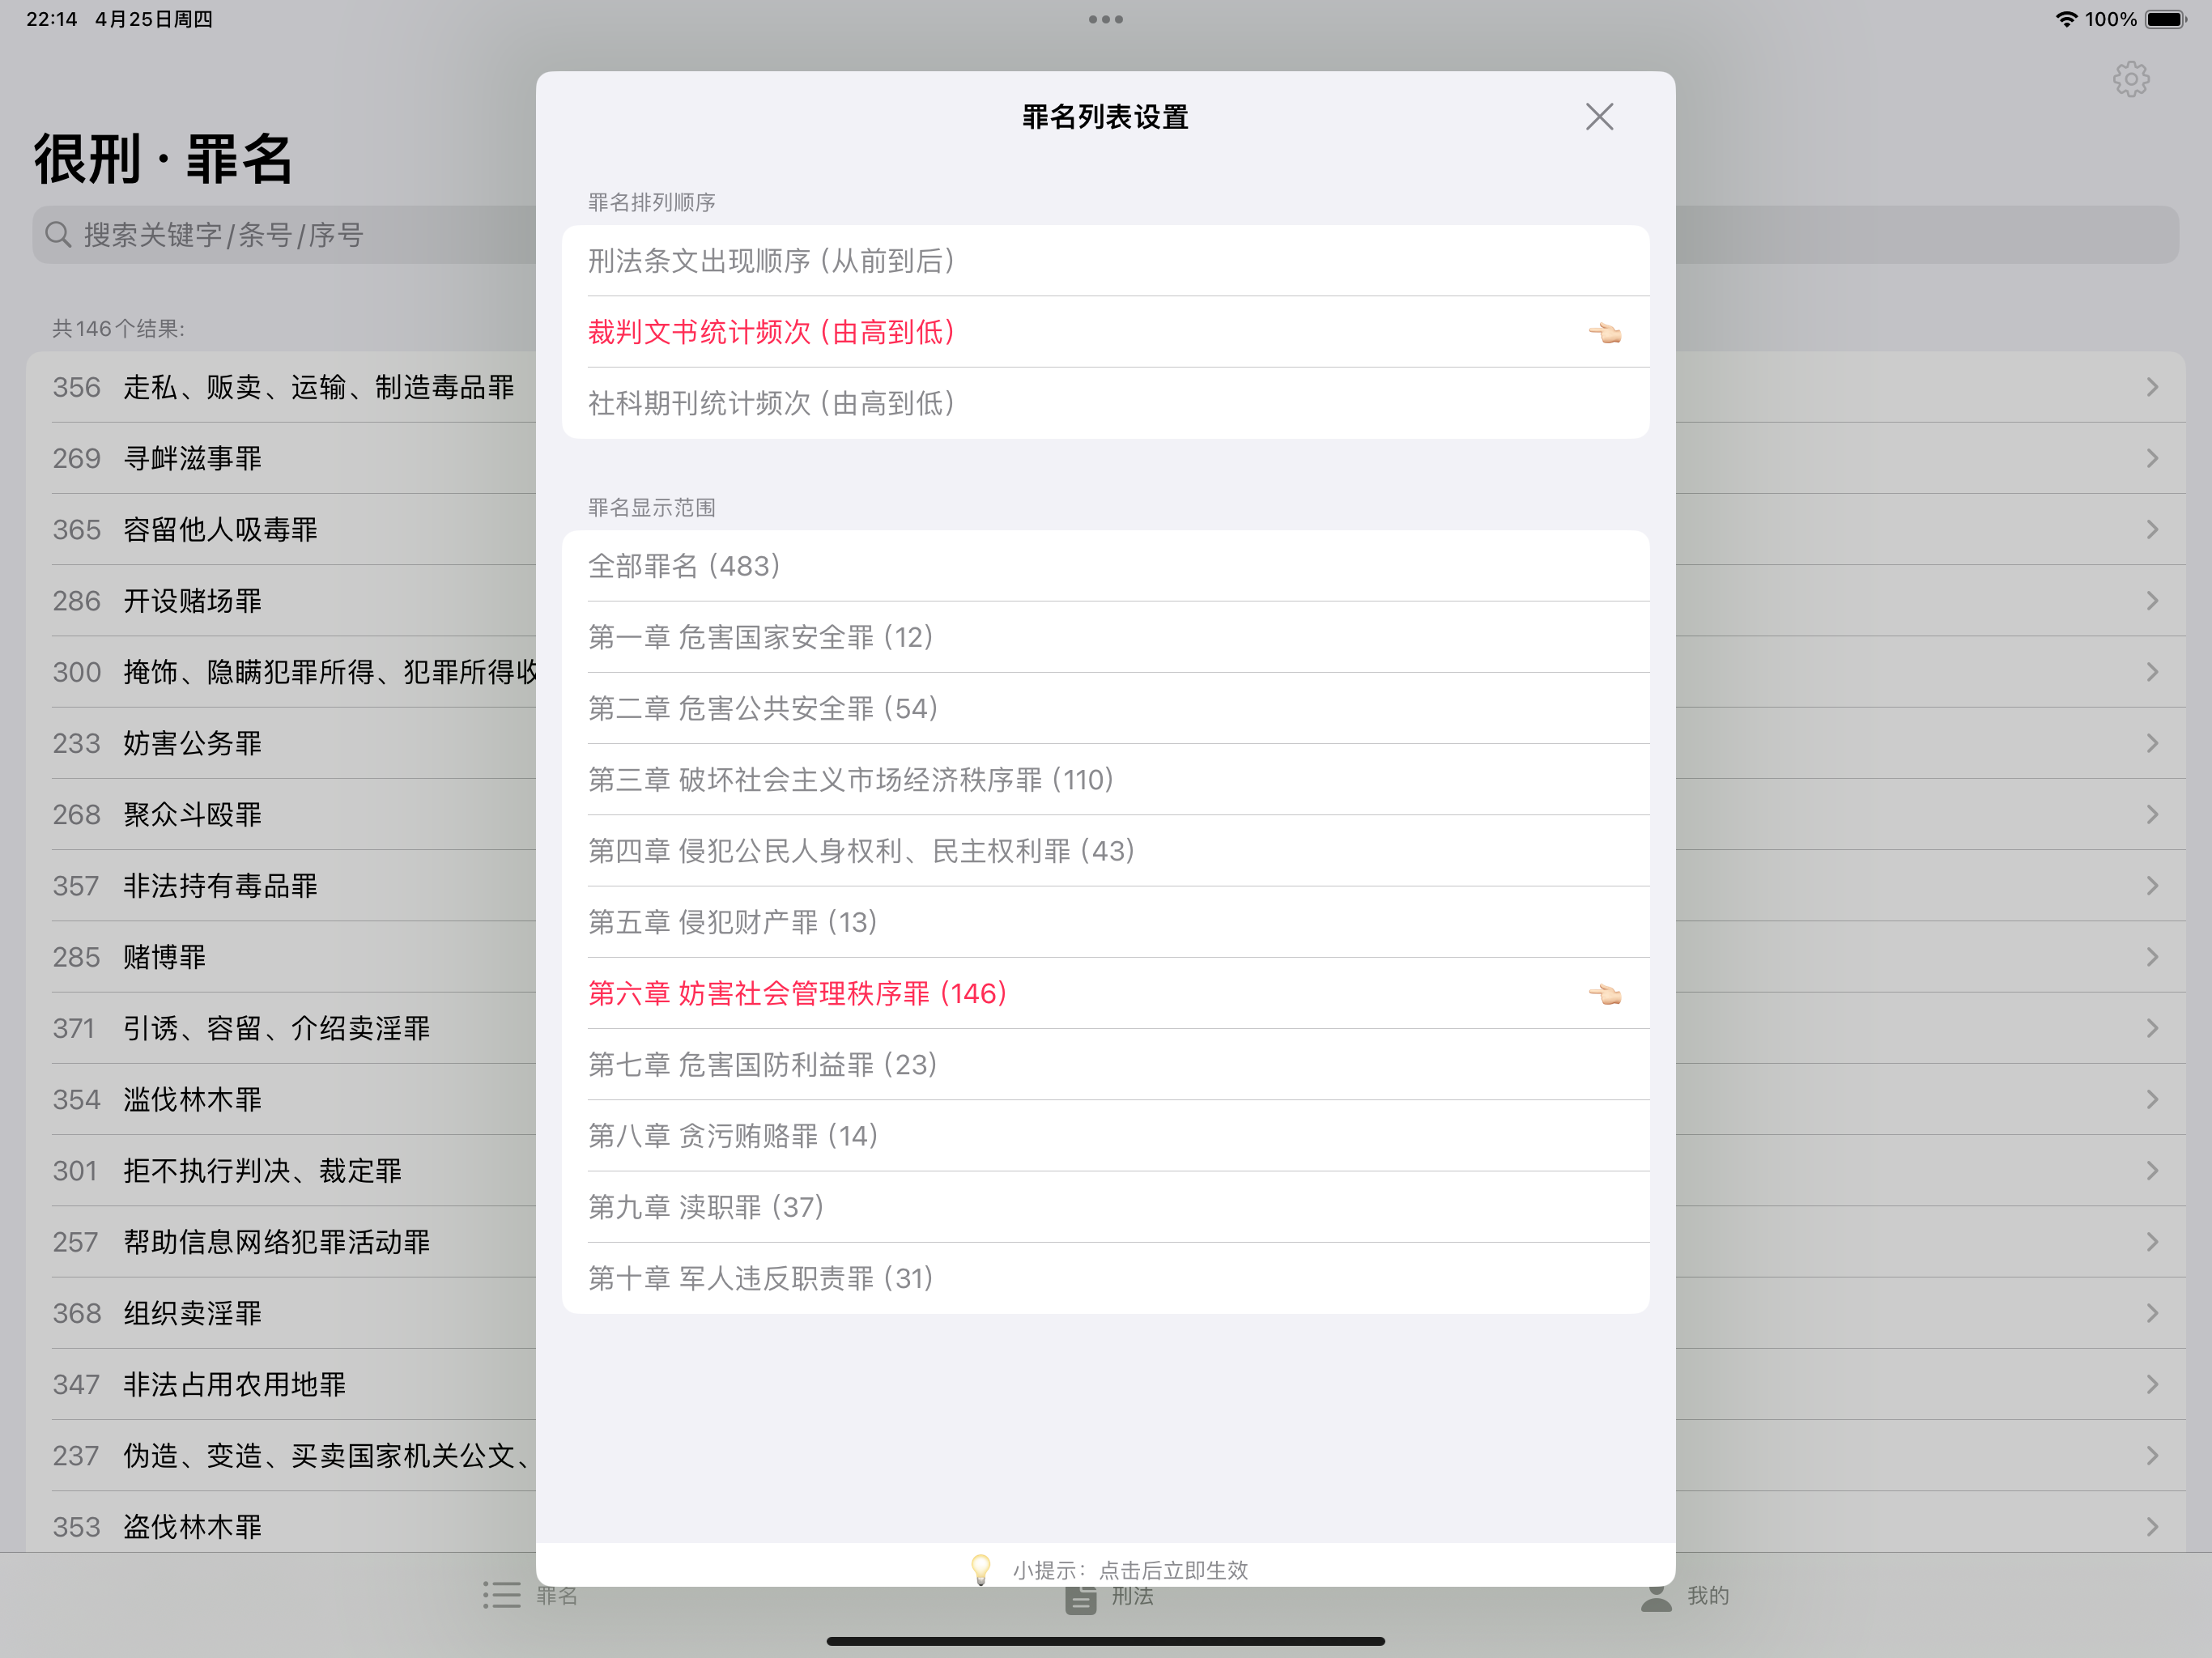The image size is (2212, 1658).
Task: Tap the search magnifier icon
Action: pos(59,235)
